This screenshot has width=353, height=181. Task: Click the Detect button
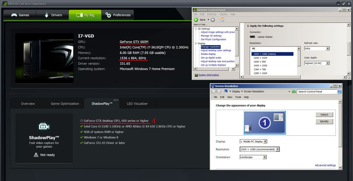pos(324,115)
